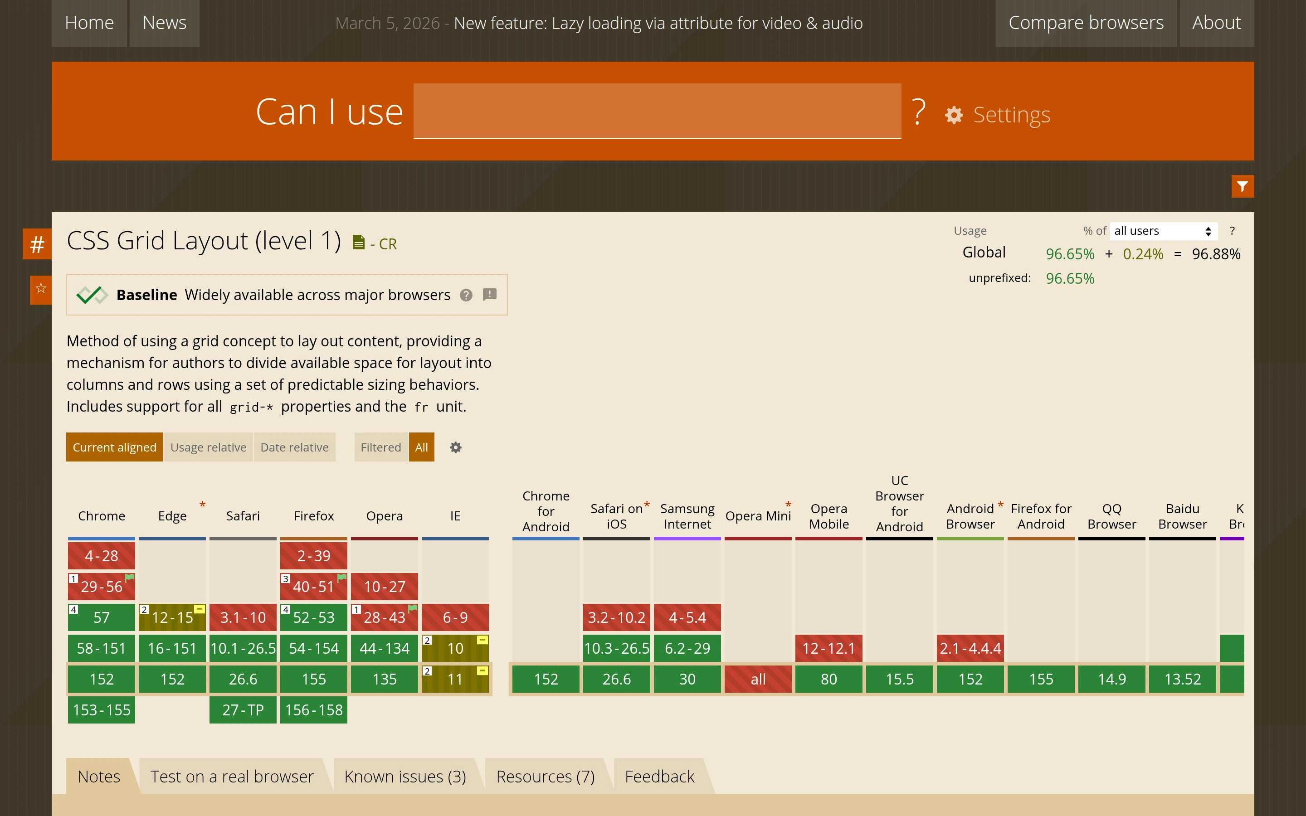
Task: Select Chrome 29-56 cell
Action: point(102,587)
